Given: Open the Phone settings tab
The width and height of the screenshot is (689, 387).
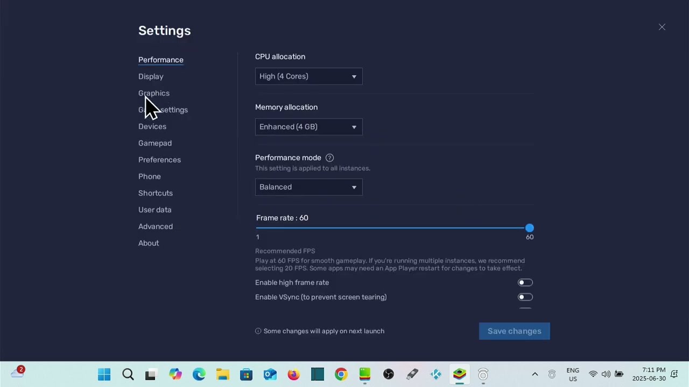Looking at the screenshot, I should pos(150,176).
